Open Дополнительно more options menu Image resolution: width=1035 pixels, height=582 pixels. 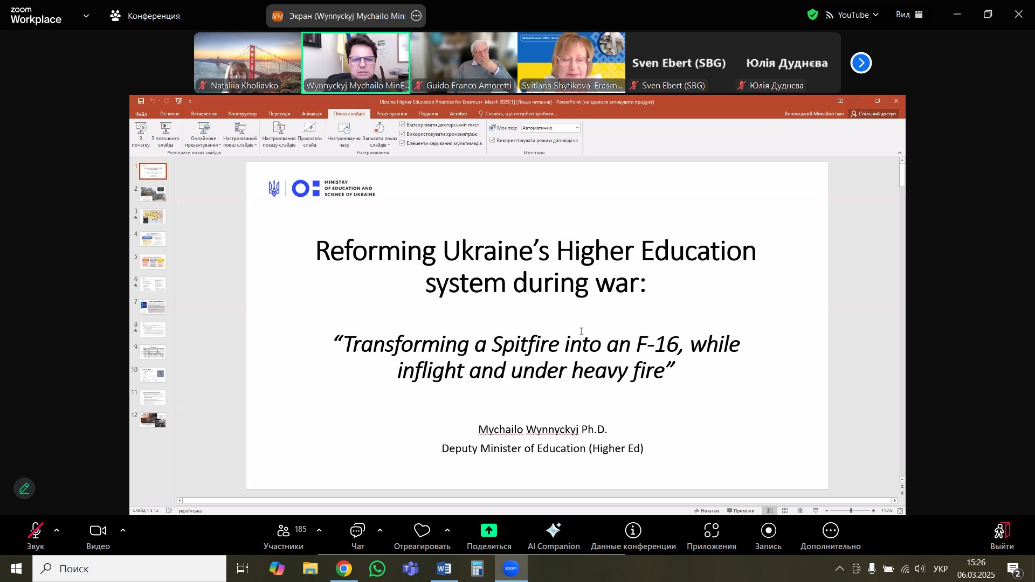(831, 531)
